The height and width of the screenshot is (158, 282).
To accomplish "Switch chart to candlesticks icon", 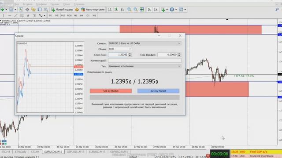I will pos(116,10).
